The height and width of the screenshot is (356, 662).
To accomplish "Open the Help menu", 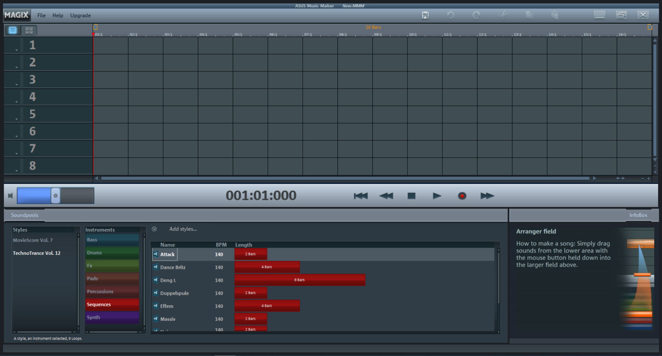I will click(58, 16).
